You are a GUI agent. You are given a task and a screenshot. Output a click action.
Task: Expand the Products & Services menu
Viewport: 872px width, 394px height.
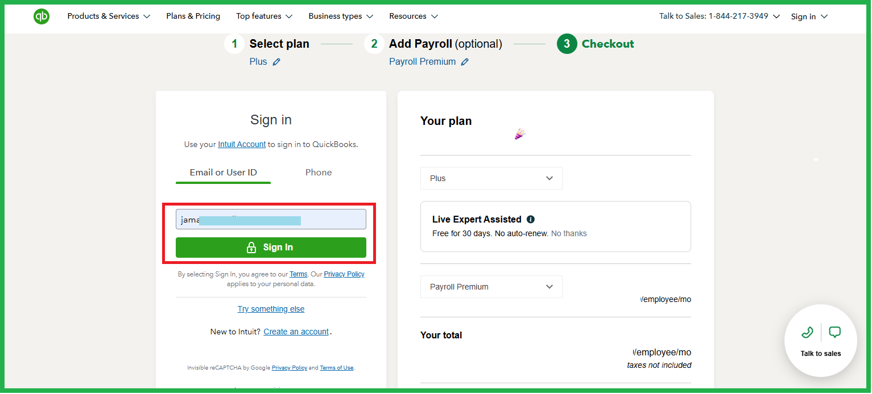109,16
